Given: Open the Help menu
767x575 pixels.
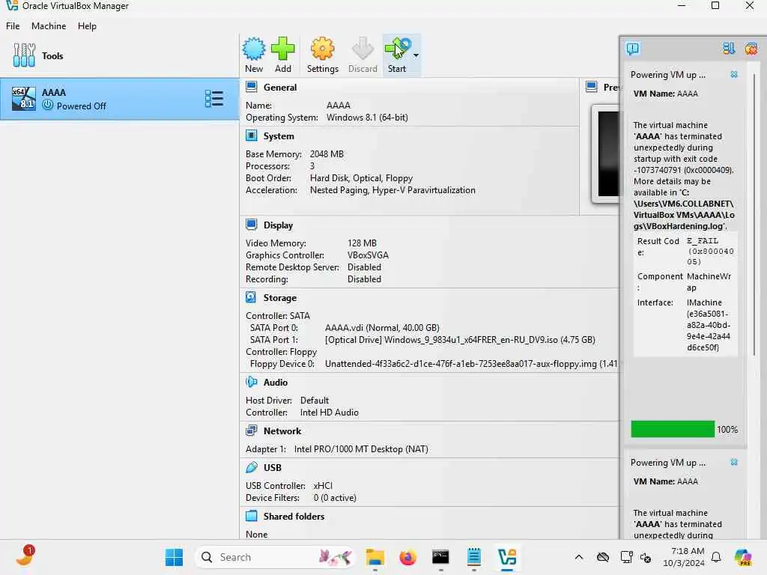Looking at the screenshot, I should pos(87,26).
